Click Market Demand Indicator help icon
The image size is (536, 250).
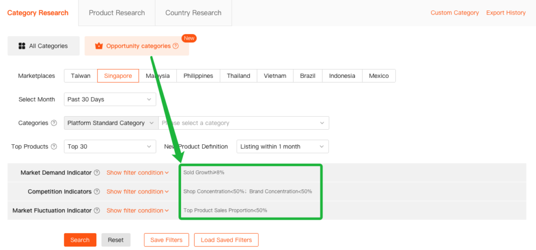[97, 173]
